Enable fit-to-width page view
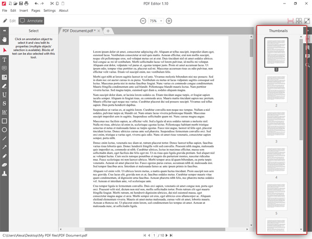The width and height of the screenshot is (312, 239). coord(290,21)
